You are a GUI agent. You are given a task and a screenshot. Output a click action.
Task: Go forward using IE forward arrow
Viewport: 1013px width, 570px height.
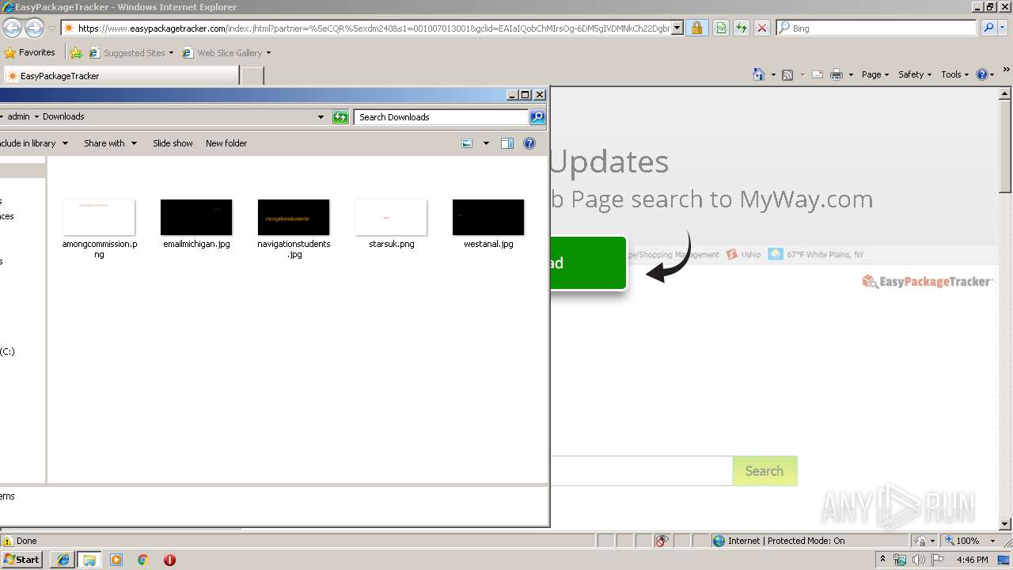(34, 28)
